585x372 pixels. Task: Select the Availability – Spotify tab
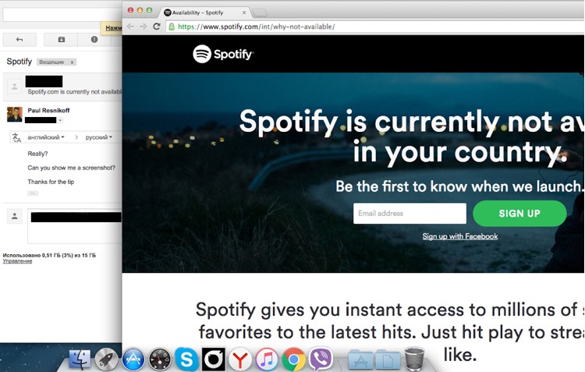pyautogui.click(x=204, y=12)
